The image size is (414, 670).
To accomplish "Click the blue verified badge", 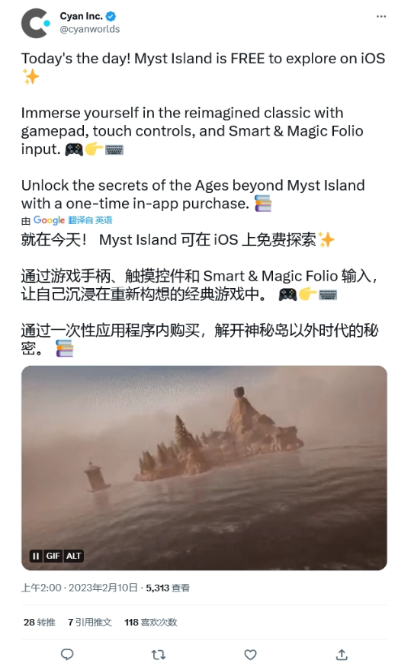I will (x=111, y=17).
